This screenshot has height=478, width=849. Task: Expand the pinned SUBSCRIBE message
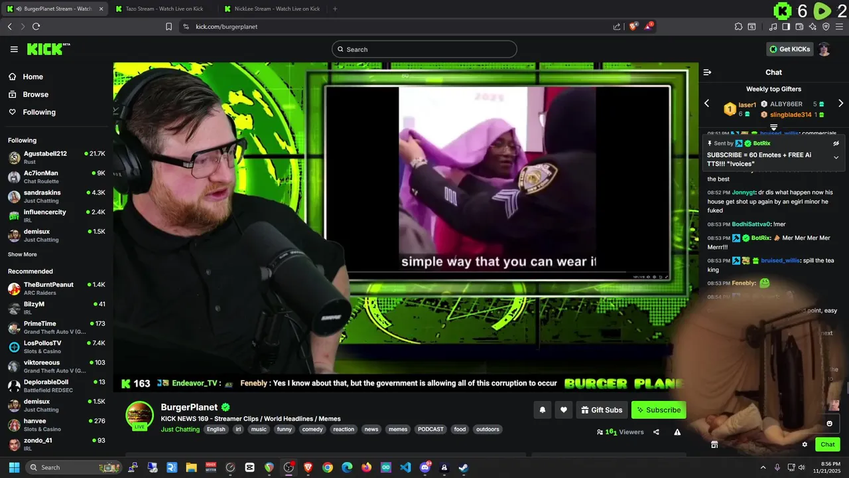tap(836, 158)
